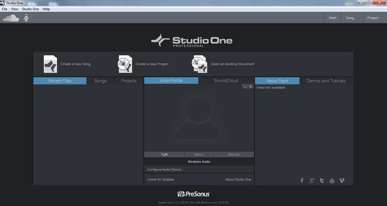The width and height of the screenshot is (387, 206).
Task: Select the Projects tab
Action: coord(129,81)
